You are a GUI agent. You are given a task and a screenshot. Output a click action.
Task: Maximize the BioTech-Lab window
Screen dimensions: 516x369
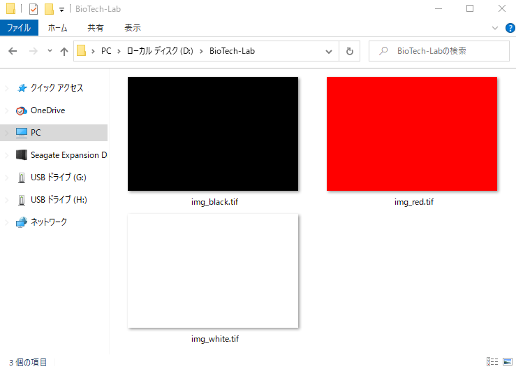pos(470,9)
